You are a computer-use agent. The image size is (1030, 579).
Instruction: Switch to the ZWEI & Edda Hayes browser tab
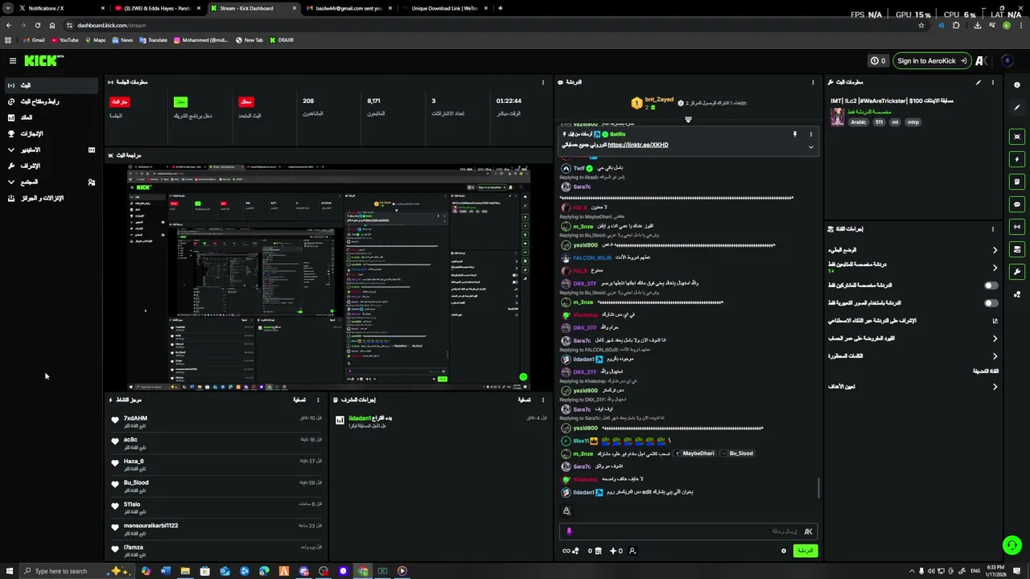click(157, 8)
